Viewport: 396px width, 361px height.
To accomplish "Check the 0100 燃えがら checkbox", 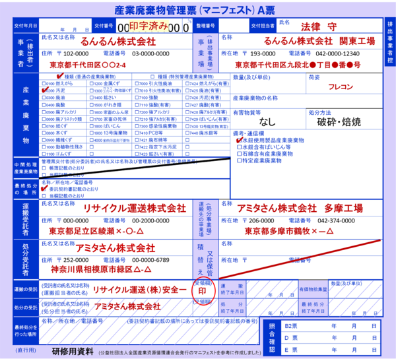I will tap(44, 84).
